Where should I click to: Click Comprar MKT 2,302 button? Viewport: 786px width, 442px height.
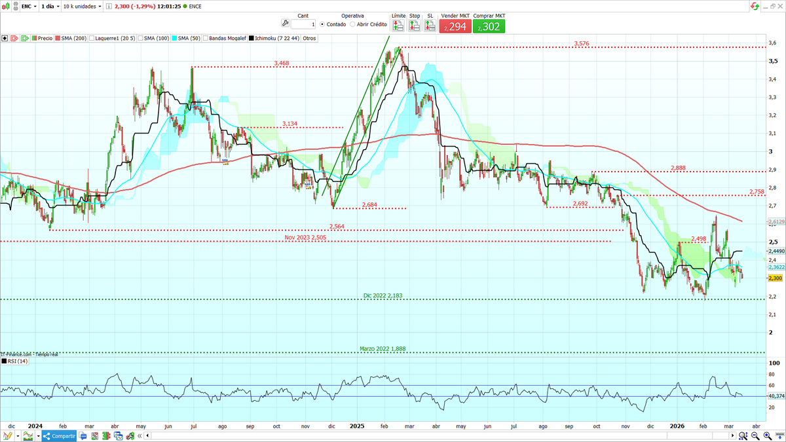click(489, 27)
